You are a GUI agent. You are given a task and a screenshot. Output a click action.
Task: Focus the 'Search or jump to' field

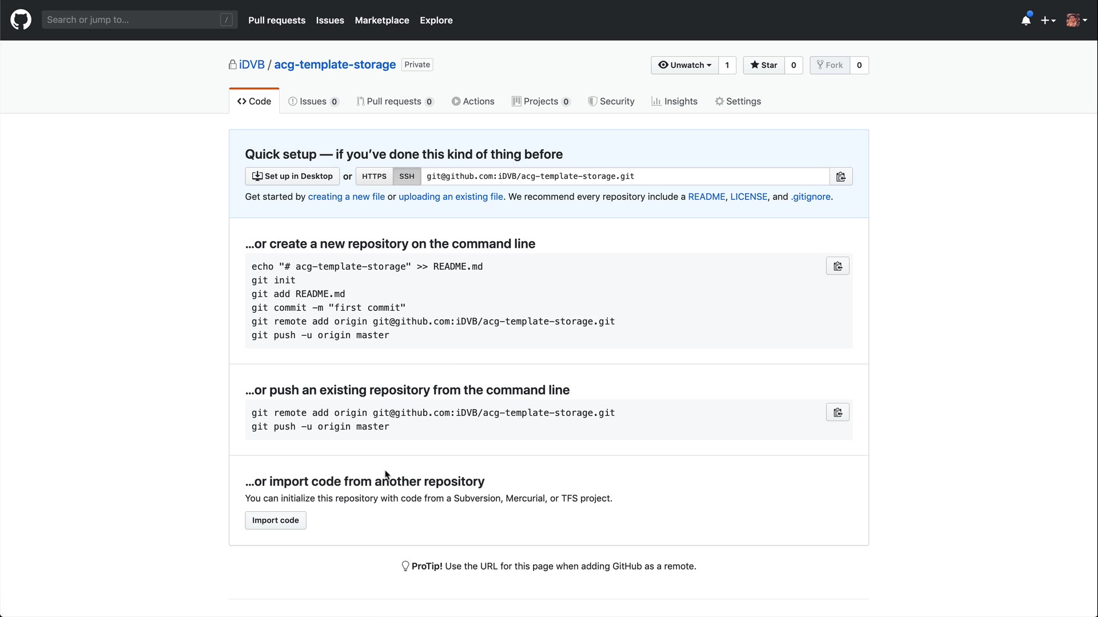point(132,20)
